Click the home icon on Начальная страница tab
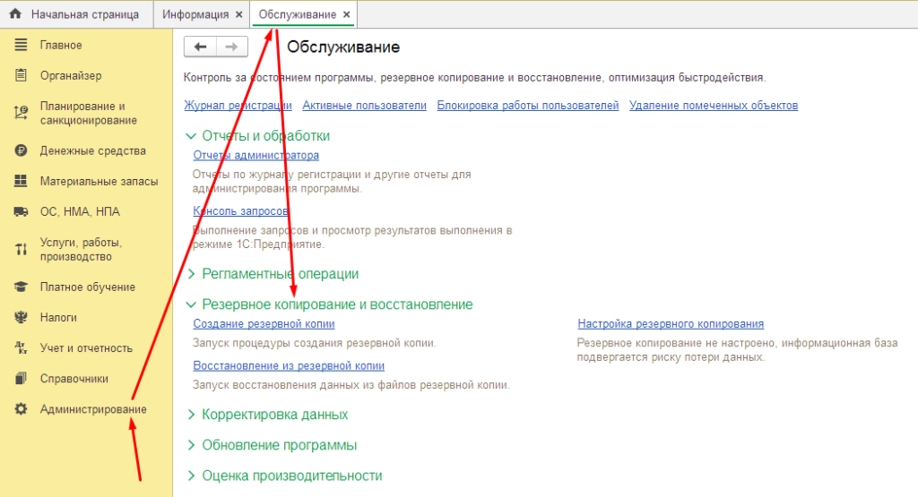918x497 pixels. 14,14
